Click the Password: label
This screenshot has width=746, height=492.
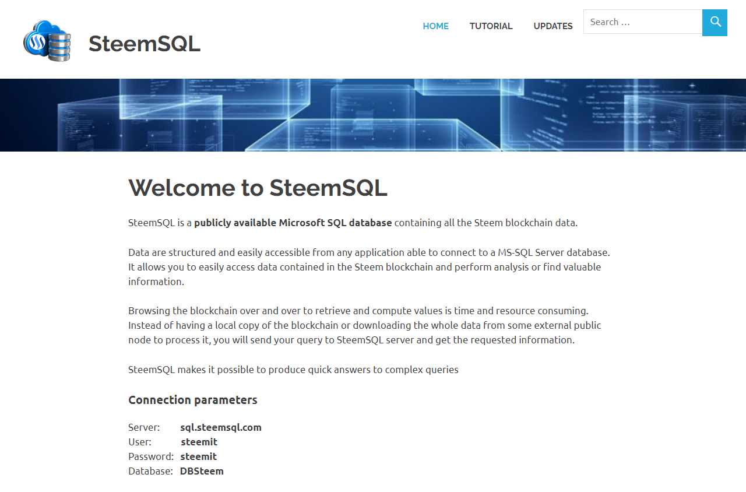coord(151,456)
